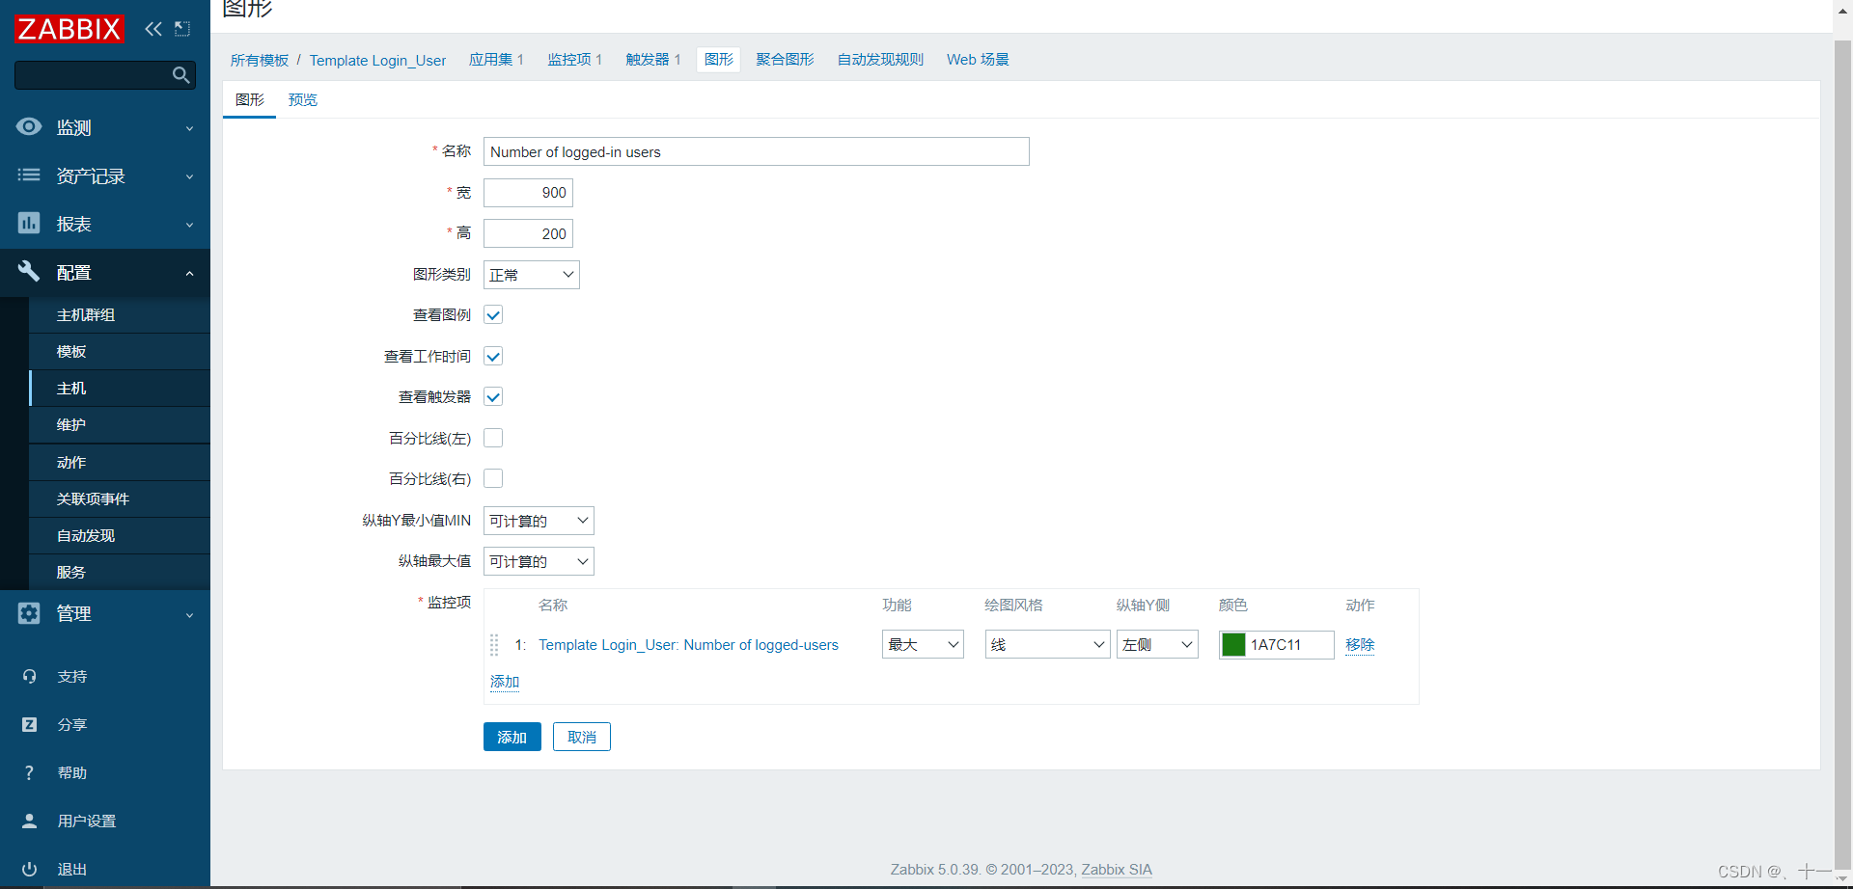Open the 应用集 1 tab
The height and width of the screenshot is (889, 1853).
pyautogui.click(x=496, y=59)
